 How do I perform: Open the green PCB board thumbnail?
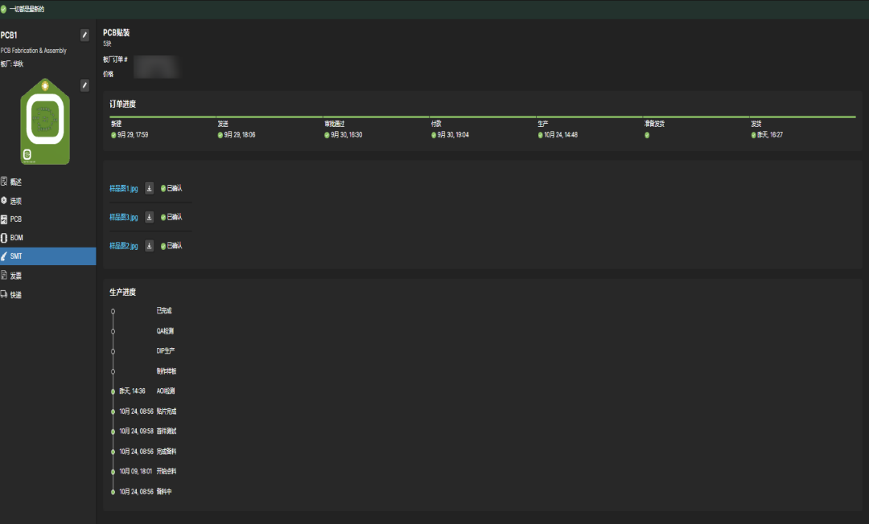45,121
